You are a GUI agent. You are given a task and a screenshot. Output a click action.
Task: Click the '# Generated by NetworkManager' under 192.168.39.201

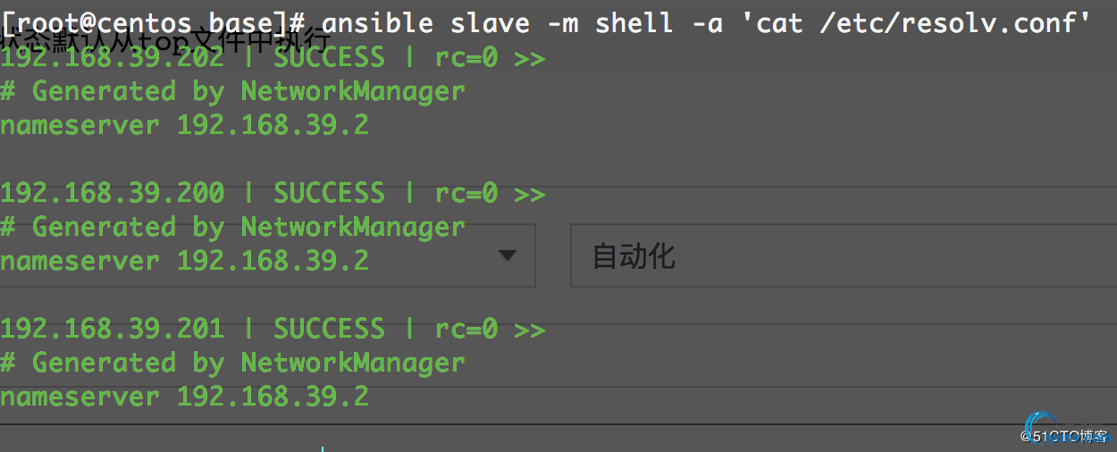coord(232,364)
